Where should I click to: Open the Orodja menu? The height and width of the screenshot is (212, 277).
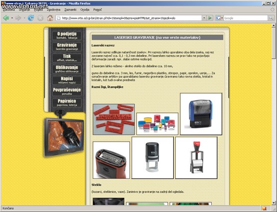[85, 9]
